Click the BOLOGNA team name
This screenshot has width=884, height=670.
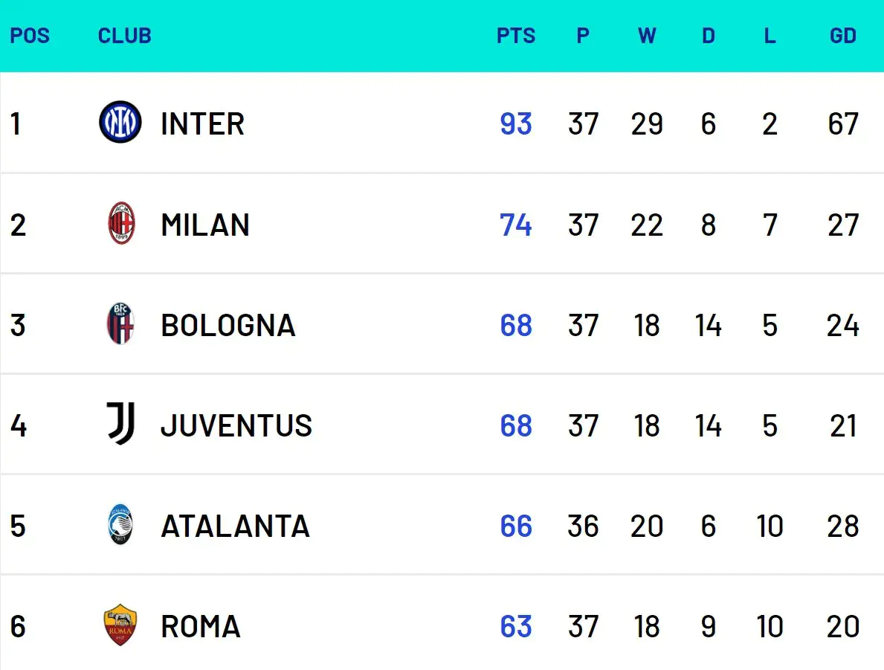[228, 326]
